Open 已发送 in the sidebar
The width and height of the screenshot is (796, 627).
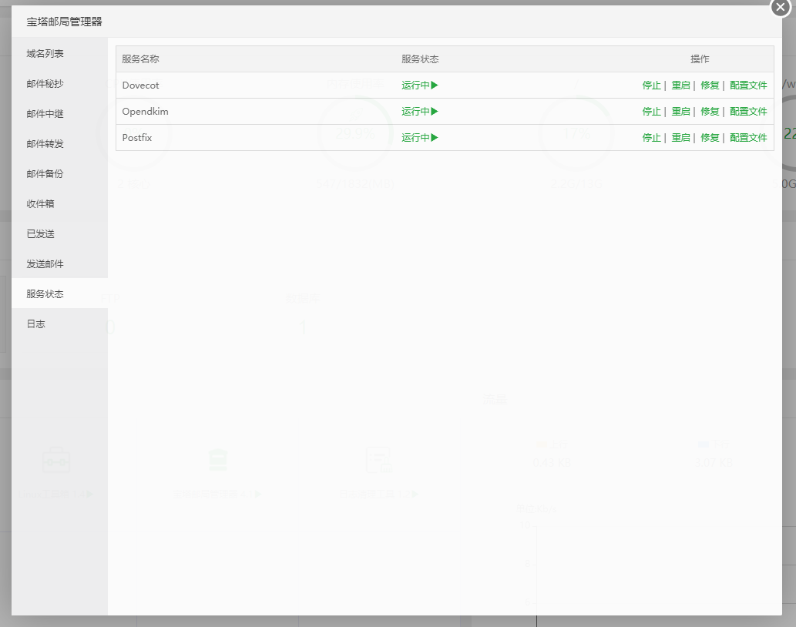tap(60, 234)
